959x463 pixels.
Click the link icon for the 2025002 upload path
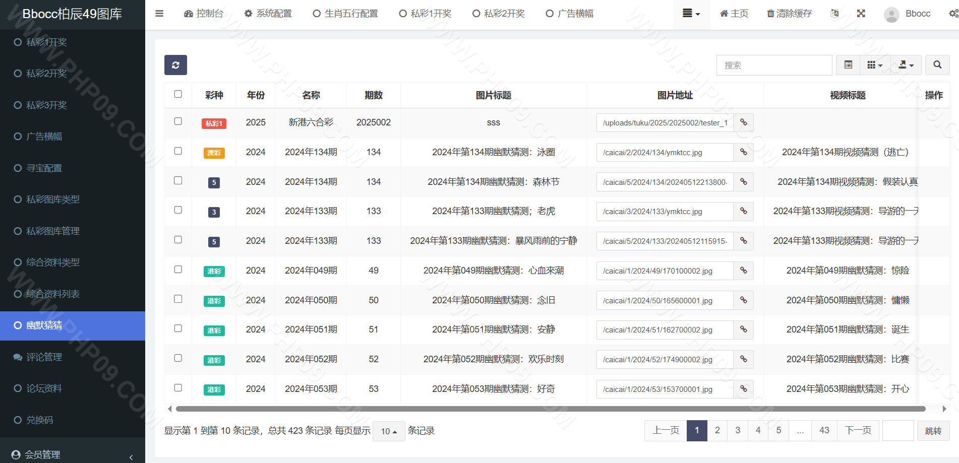(x=743, y=122)
